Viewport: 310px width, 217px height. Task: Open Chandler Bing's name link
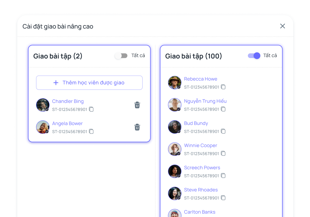click(68, 101)
